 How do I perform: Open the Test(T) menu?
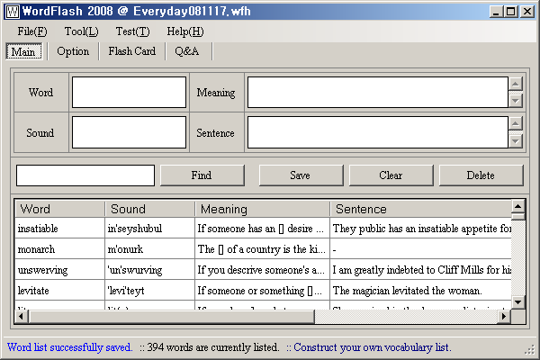[132, 31]
